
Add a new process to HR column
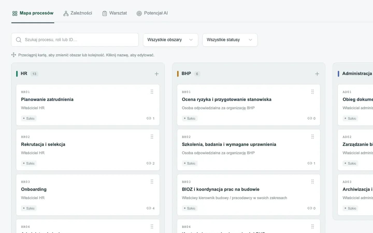[x=157, y=74]
